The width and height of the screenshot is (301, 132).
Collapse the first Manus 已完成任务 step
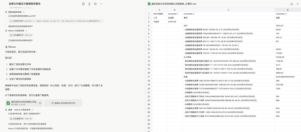pyautogui.click(x=26, y=31)
